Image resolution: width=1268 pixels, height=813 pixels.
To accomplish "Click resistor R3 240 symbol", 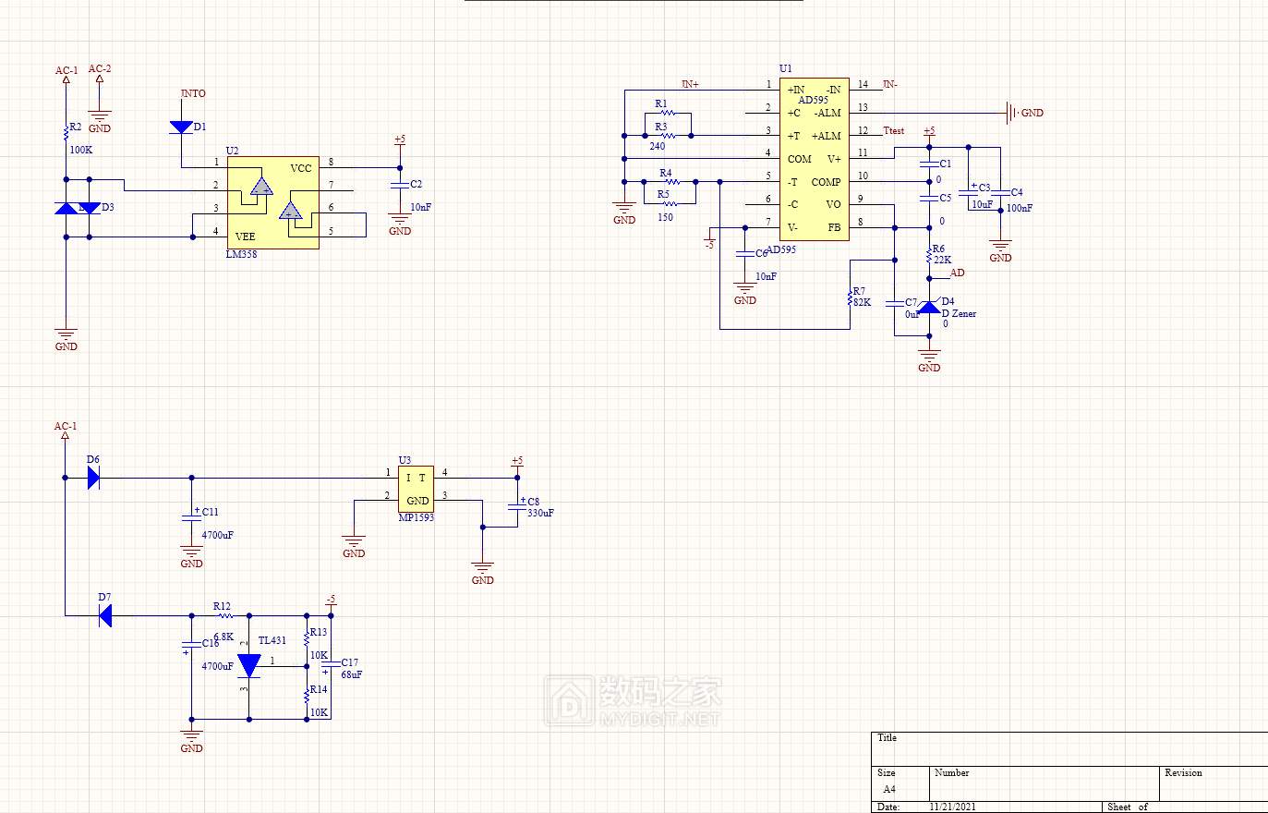I will 668,136.
